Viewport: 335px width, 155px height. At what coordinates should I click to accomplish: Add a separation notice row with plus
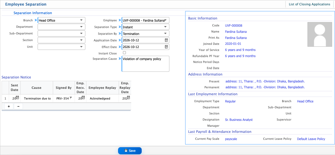[9, 106]
